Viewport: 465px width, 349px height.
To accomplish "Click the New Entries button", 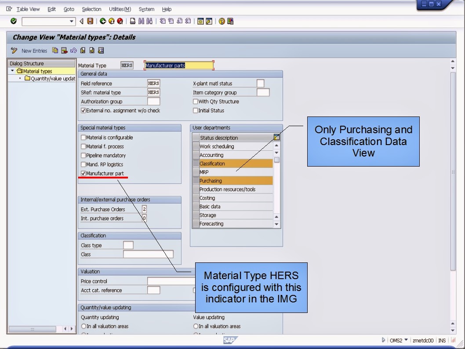I will [x=34, y=51].
